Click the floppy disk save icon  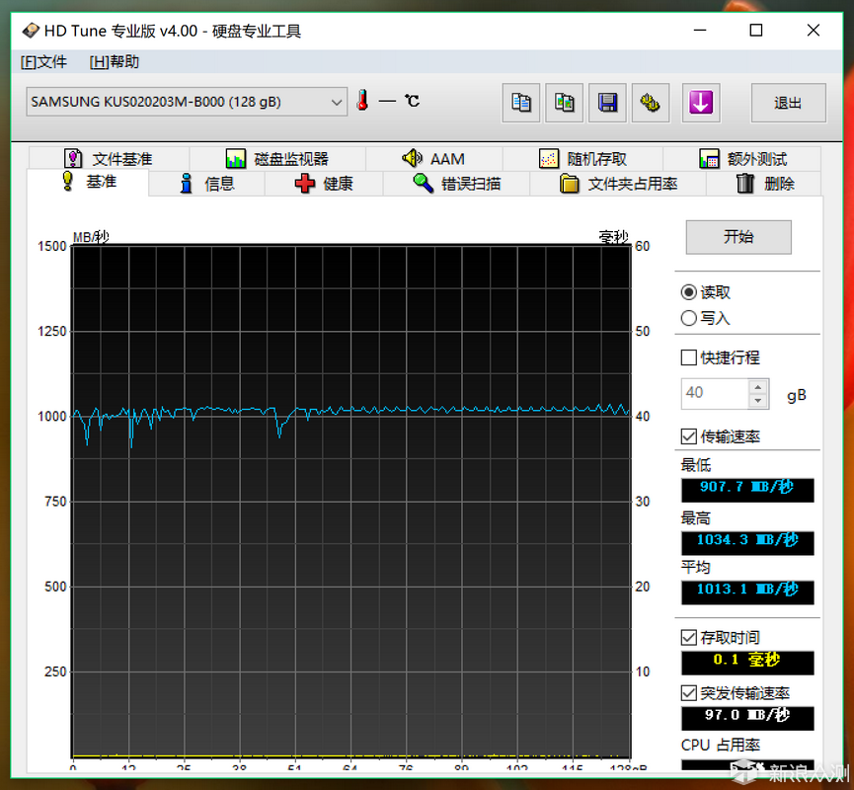tap(607, 102)
